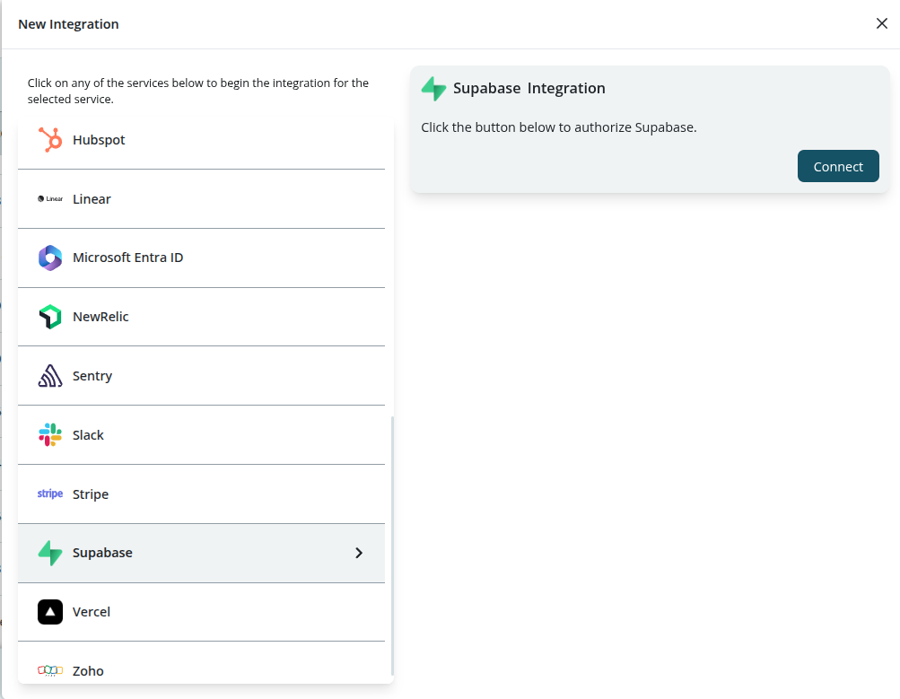
Task: Select the Hubspot service label
Action: 99,140
